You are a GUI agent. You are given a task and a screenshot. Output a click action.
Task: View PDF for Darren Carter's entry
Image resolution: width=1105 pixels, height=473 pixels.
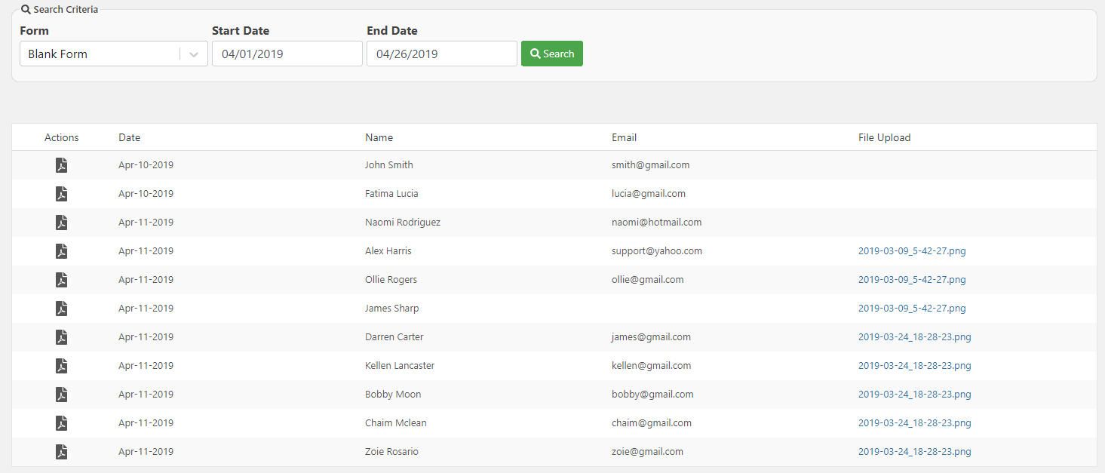(62, 337)
